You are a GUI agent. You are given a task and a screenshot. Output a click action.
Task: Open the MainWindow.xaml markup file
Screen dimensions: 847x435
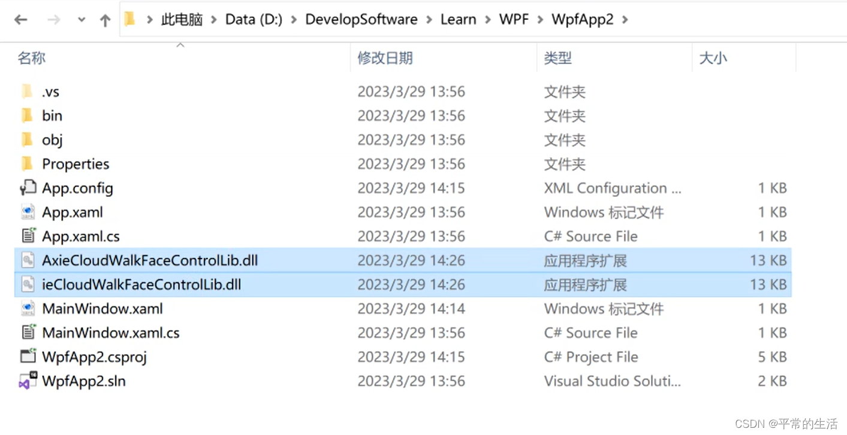point(101,308)
